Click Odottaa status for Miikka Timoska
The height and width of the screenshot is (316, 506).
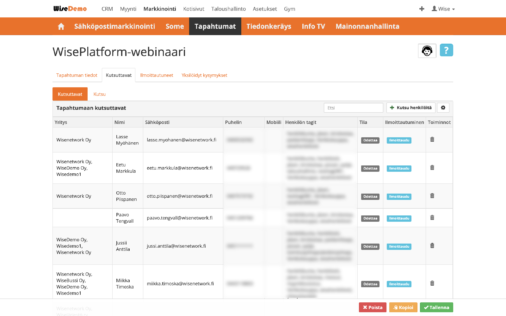(370, 284)
